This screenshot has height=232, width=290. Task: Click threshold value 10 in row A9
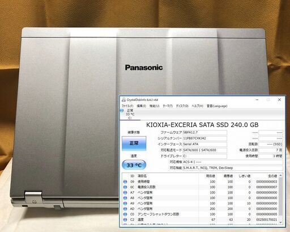coord(249,204)
